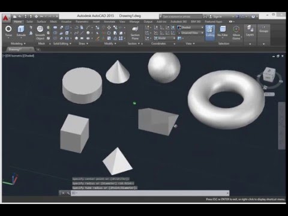
Task: Click the Plot icon in Quick Access toolbar
Action: (36, 17)
